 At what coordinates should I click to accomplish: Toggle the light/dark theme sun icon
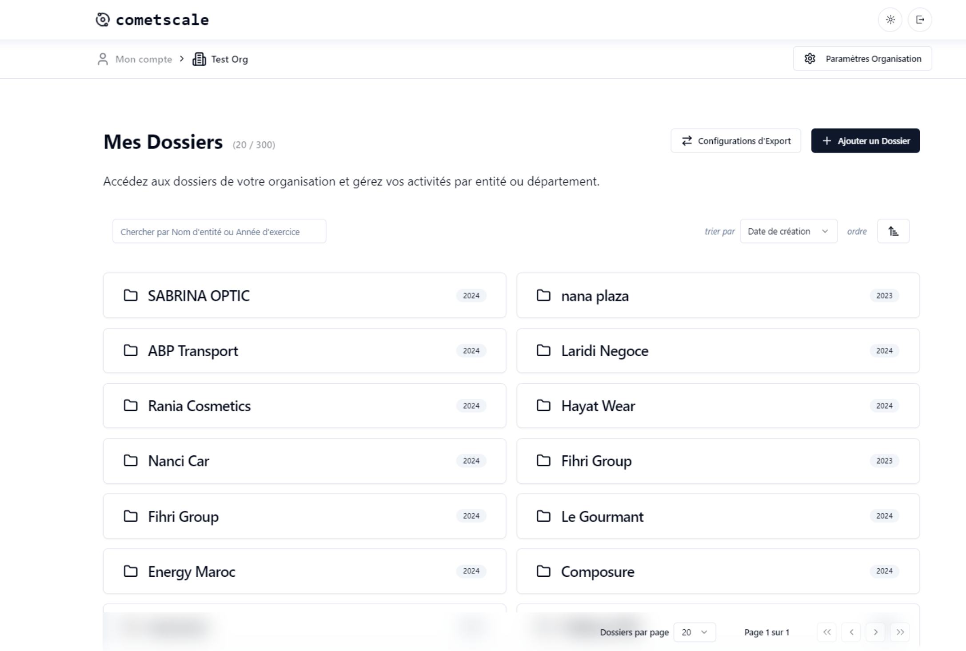click(890, 20)
